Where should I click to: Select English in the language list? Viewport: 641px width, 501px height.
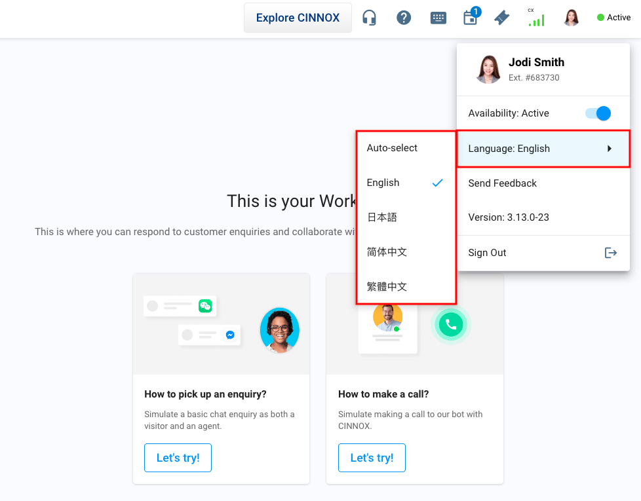coord(406,183)
